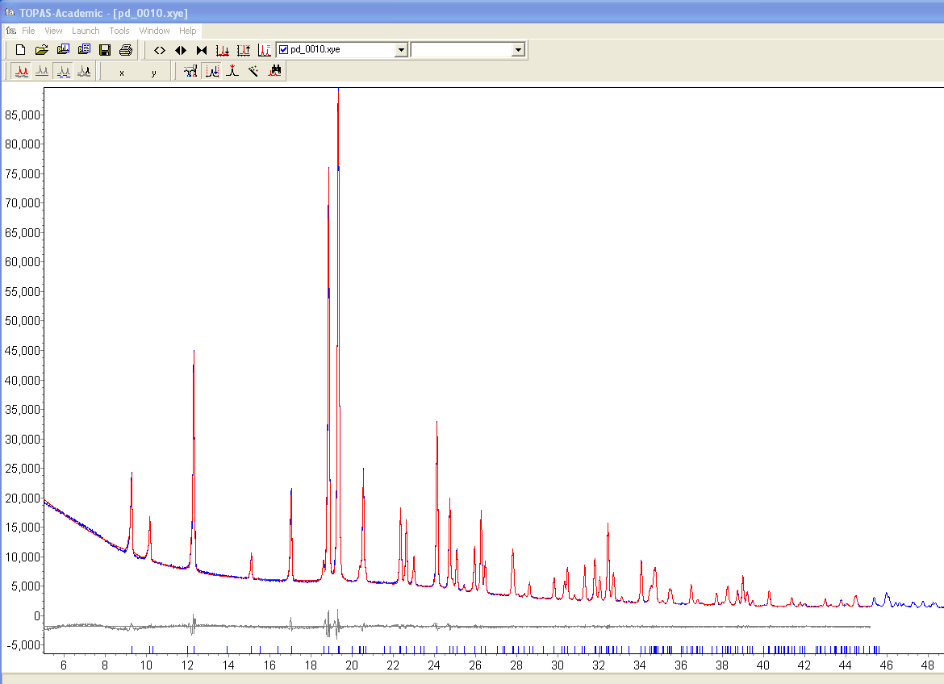The width and height of the screenshot is (944, 684).
Task: Click the TOPAS icon beside File menu
Action: tap(10, 31)
